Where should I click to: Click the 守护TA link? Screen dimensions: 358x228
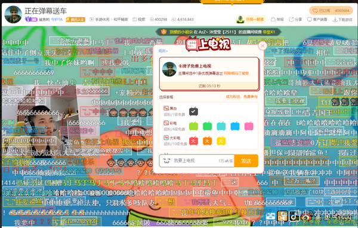pyautogui.click(x=57, y=20)
